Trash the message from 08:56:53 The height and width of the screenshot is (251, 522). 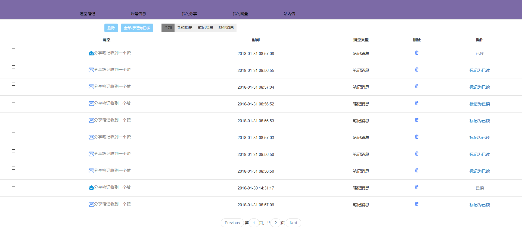417,120
